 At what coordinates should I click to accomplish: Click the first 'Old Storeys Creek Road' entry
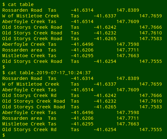(34, 101)
